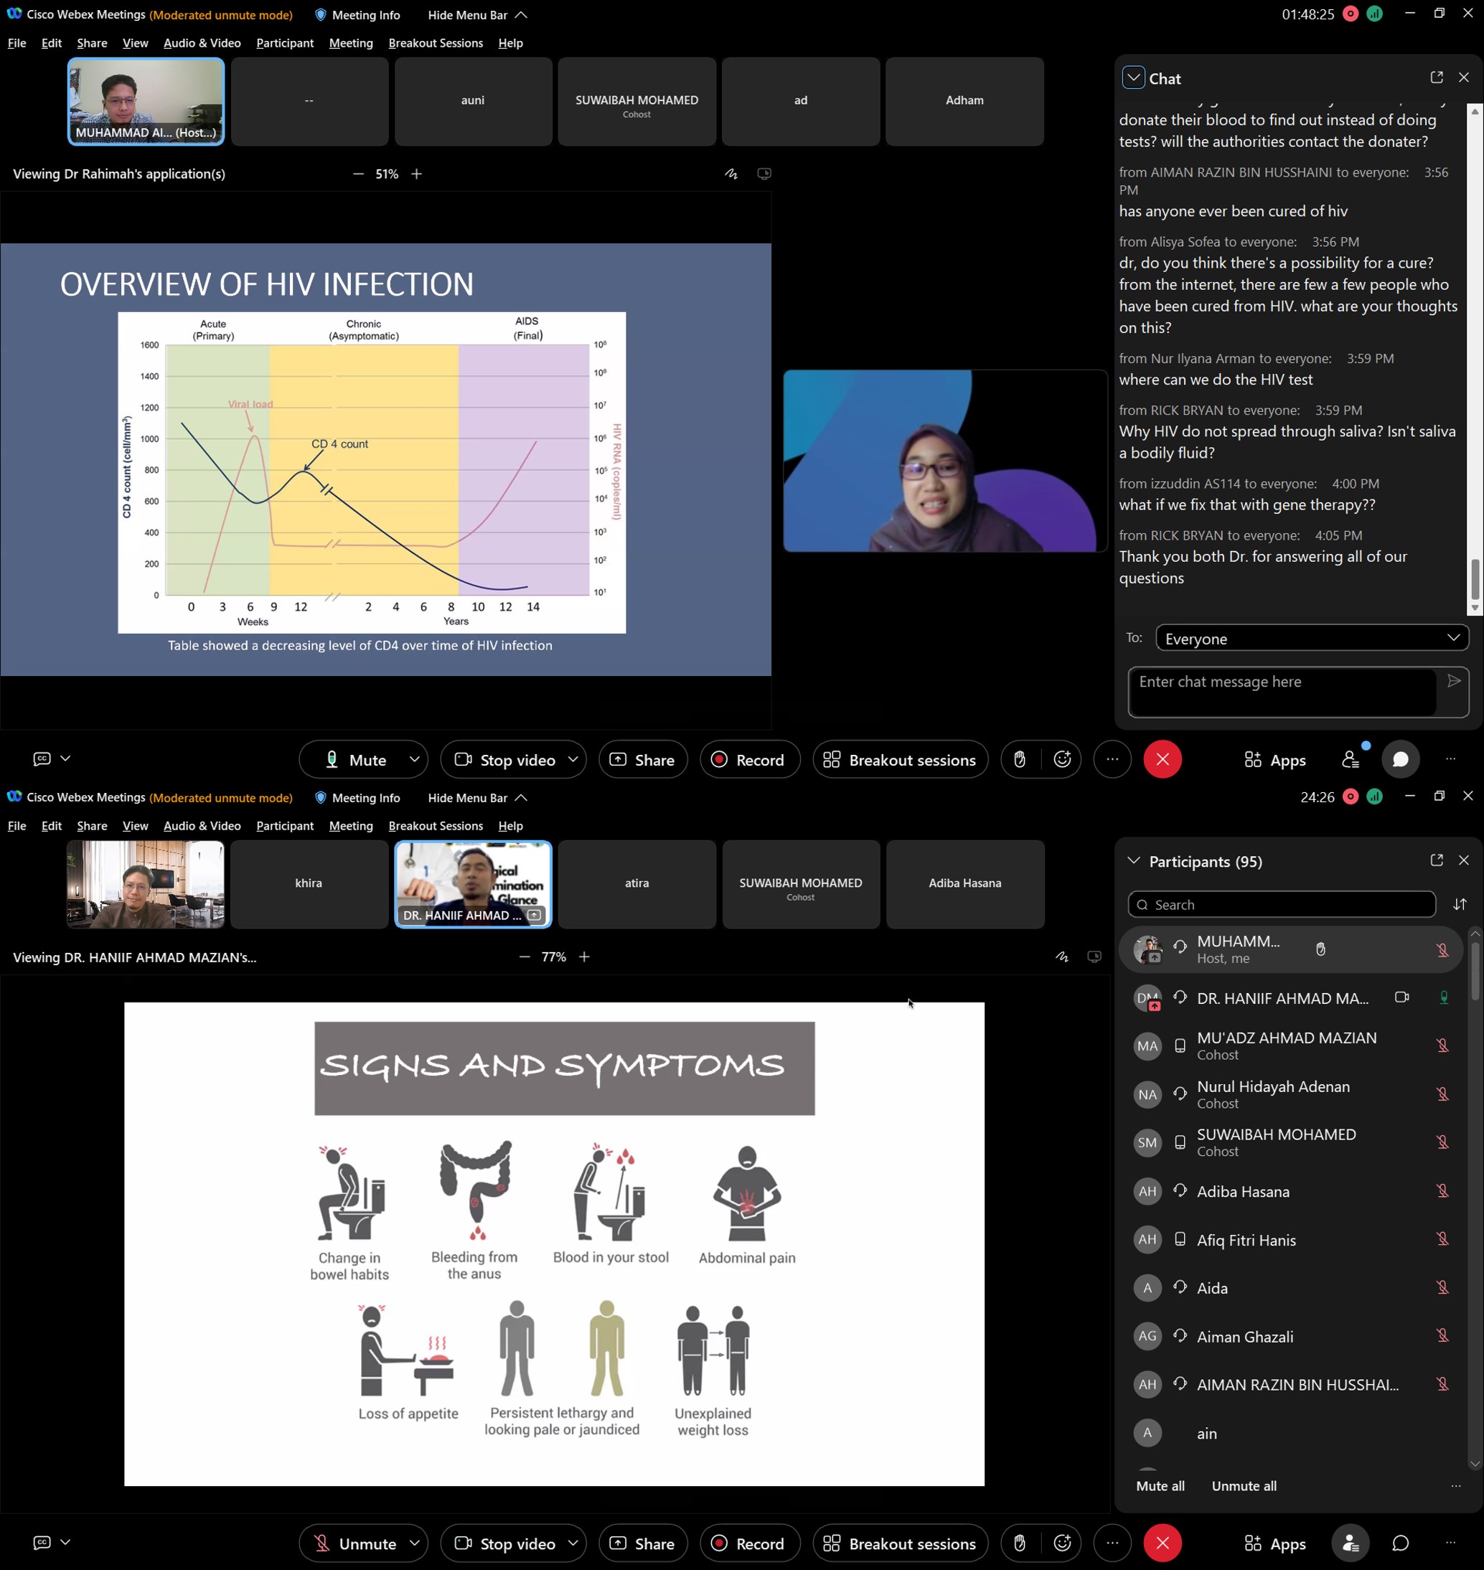Click the sort participants icon next to Search
The height and width of the screenshot is (1570, 1484).
click(1460, 904)
